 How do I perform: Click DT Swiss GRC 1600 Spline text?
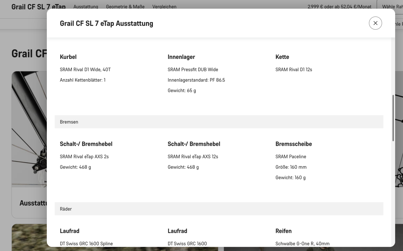[x=86, y=243]
